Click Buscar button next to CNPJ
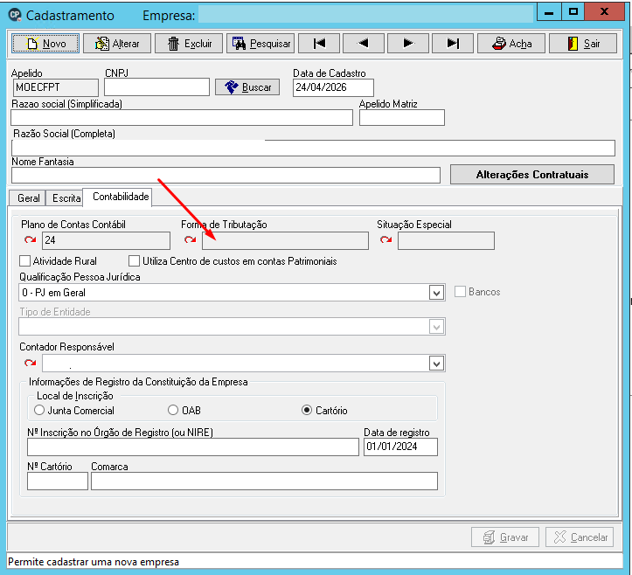632x575 pixels. (x=247, y=87)
